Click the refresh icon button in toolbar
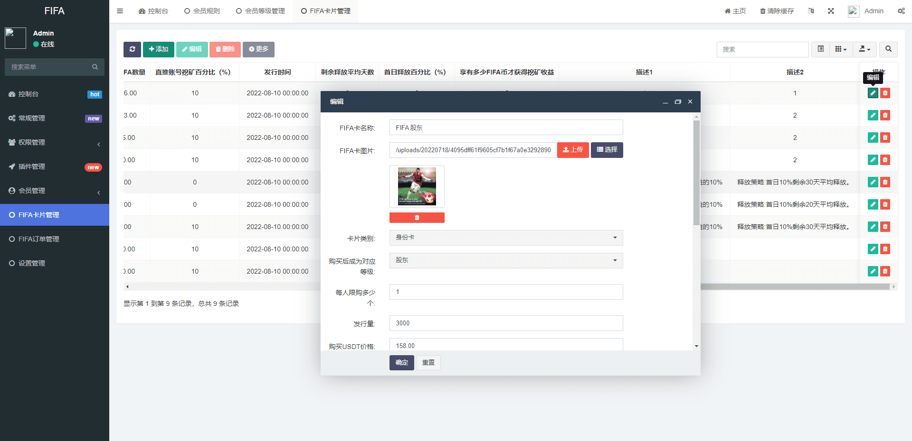 [132, 49]
